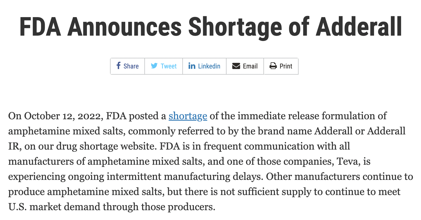Click the date "October 12, 2022"
The image size is (421, 220).
[x=61, y=116]
